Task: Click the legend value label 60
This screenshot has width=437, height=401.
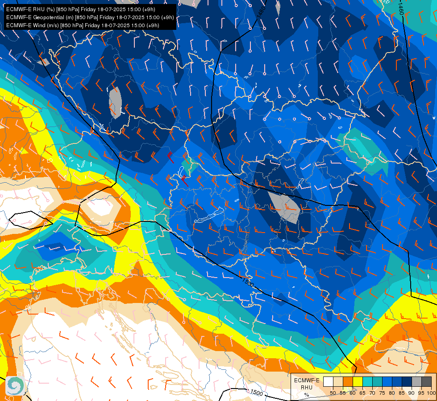Action: 353,393
